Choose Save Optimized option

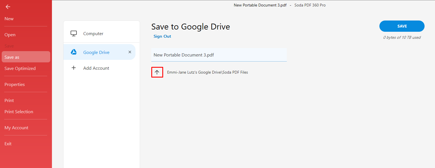[x=20, y=69]
